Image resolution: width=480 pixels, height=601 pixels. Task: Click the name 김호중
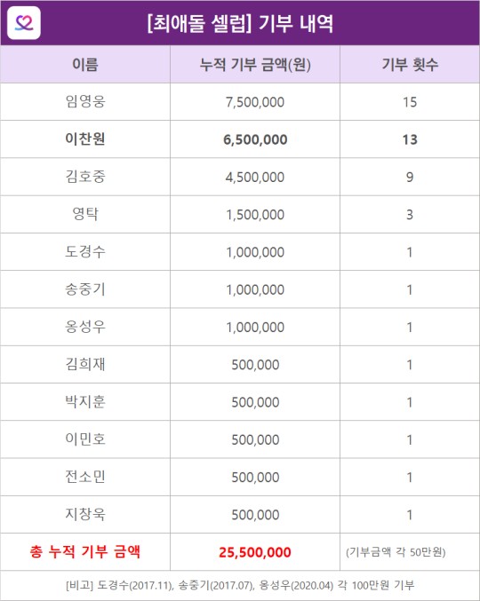coord(85,177)
